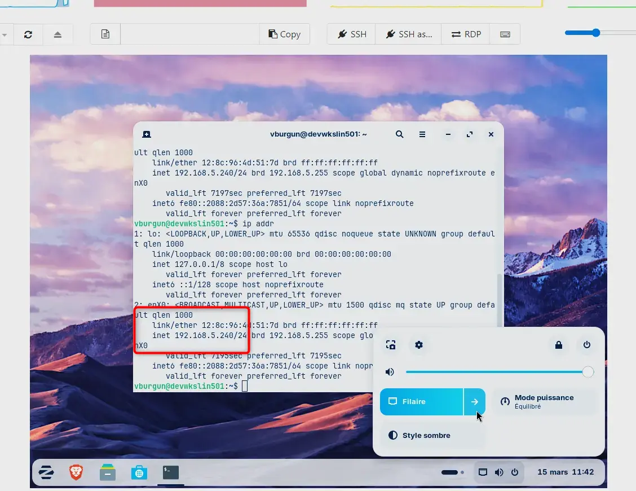Open the software store taskbar icon
This screenshot has width=636, height=491.
(139, 472)
